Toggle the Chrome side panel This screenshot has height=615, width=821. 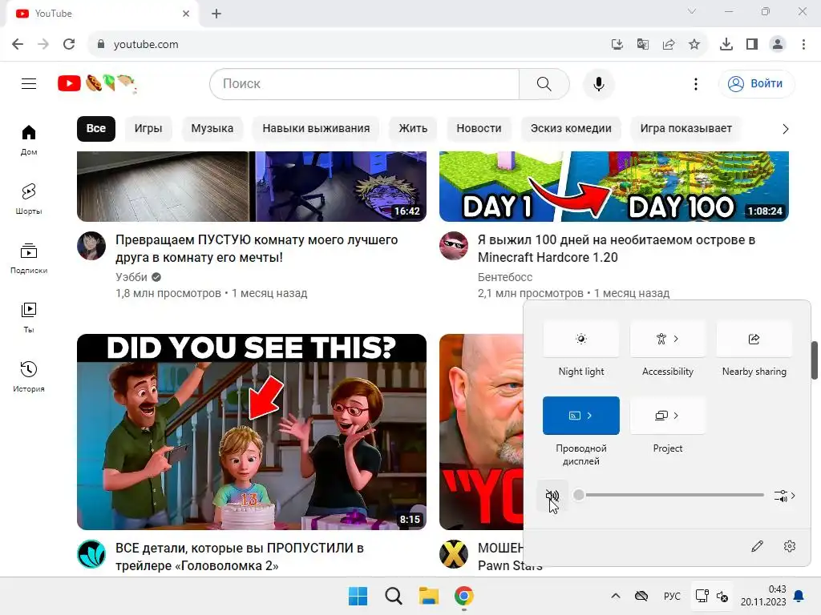[752, 45]
